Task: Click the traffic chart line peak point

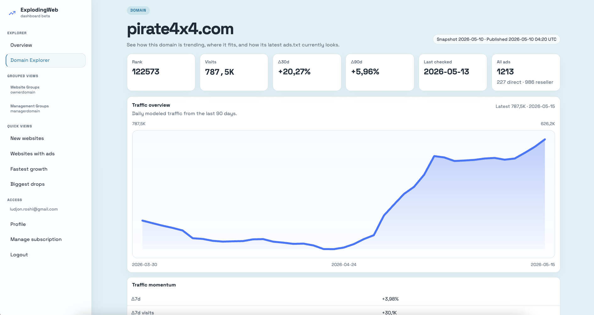Action: pyautogui.click(x=545, y=139)
